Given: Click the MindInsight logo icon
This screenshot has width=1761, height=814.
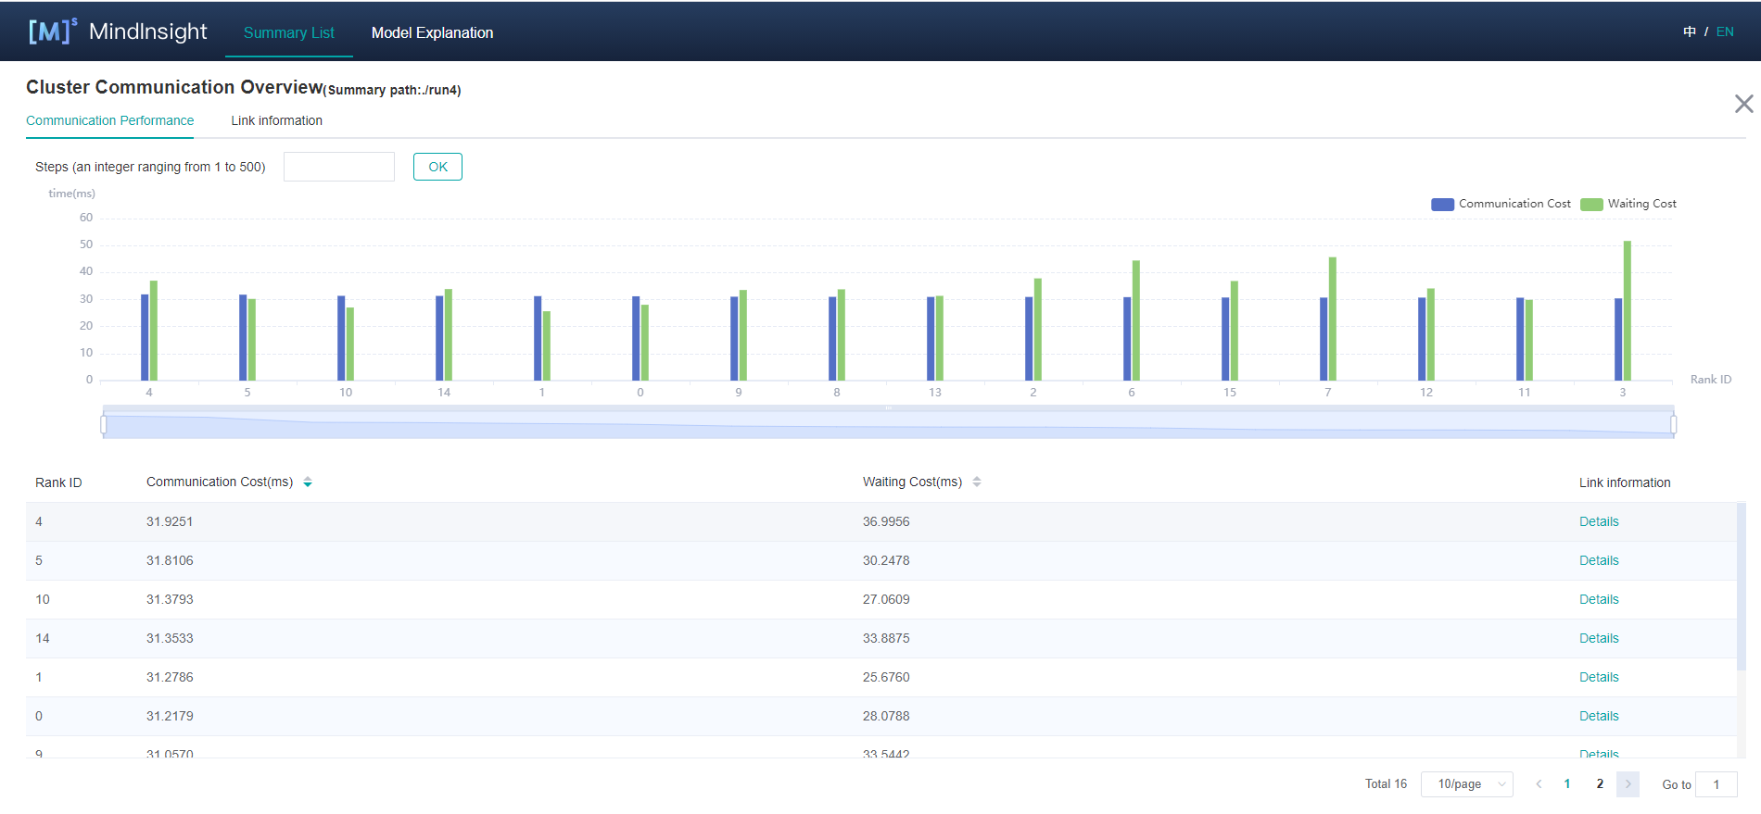Looking at the screenshot, I should tap(52, 31).
